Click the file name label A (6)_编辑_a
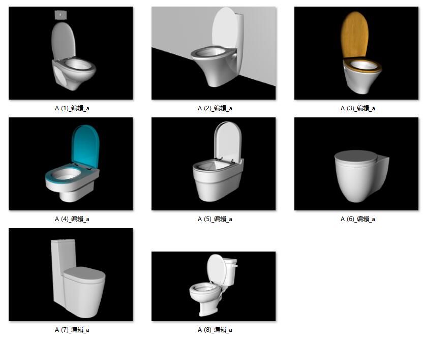This screenshot has height=342, width=423. pos(358,219)
